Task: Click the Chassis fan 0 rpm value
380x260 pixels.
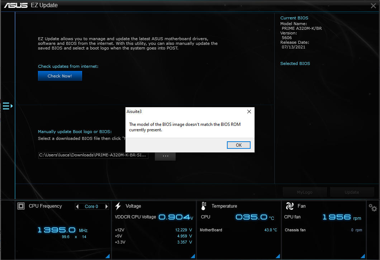Action: point(356,230)
